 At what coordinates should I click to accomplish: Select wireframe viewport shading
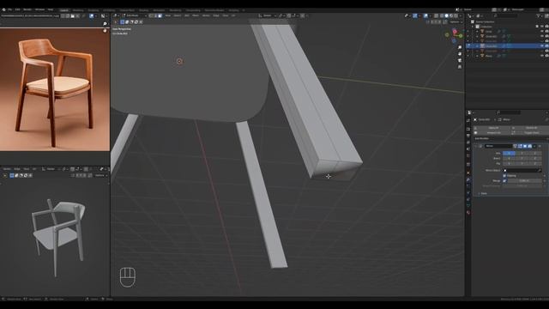442,15
